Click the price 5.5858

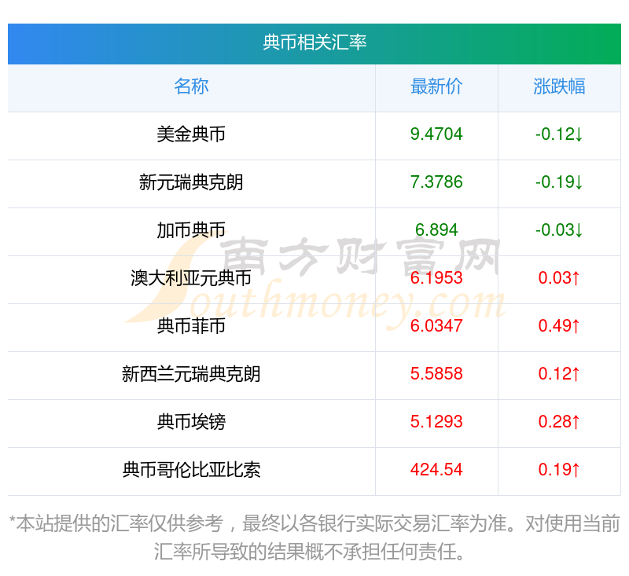436,374
